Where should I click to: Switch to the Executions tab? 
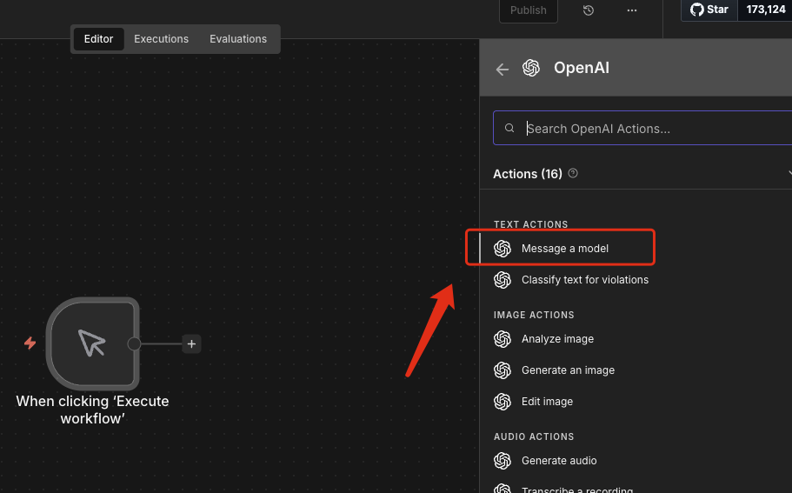(161, 39)
